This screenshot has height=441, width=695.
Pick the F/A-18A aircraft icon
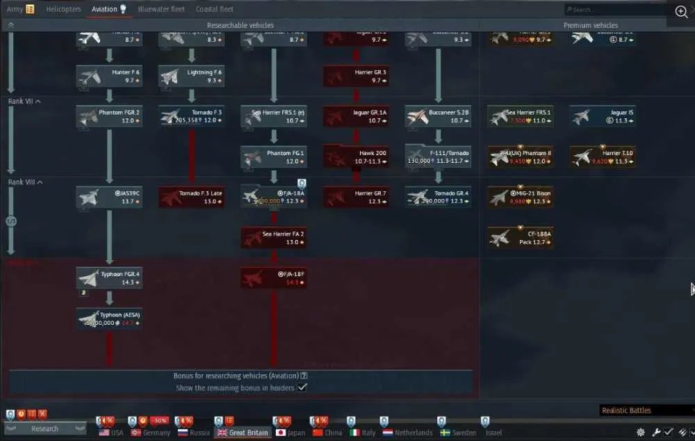252,198
